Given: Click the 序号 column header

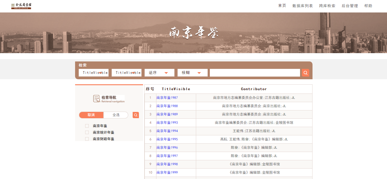Looking at the screenshot, I should point(150,89).
